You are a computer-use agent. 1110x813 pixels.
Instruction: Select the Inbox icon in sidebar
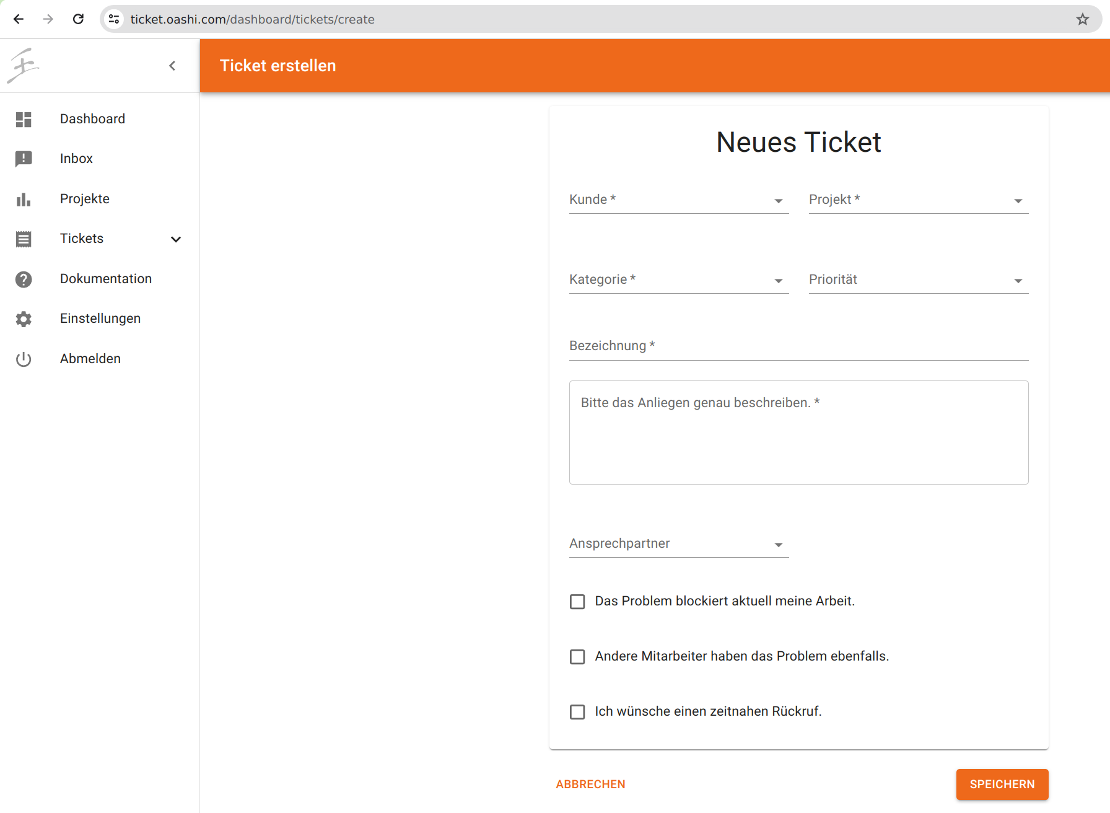24,159
